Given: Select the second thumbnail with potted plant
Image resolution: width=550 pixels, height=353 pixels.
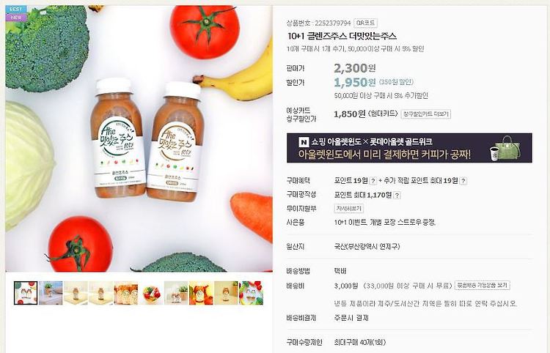Looking at the screenshot, I should [x=51, y=293].
